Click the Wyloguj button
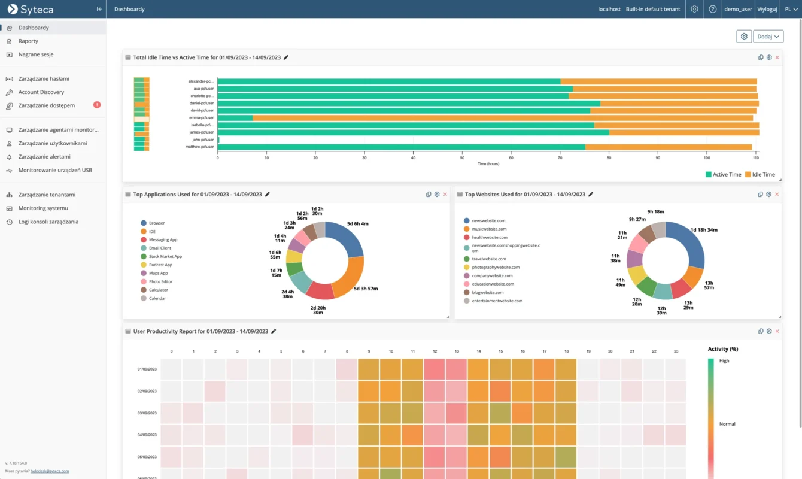The width and height of the screenshot is (802, 479). [x=767, y=9]
